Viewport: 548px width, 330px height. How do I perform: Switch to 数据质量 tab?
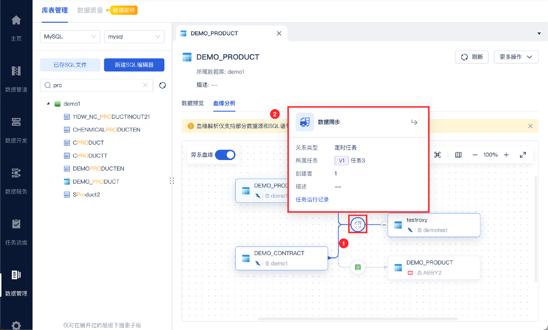coord(90,10)
